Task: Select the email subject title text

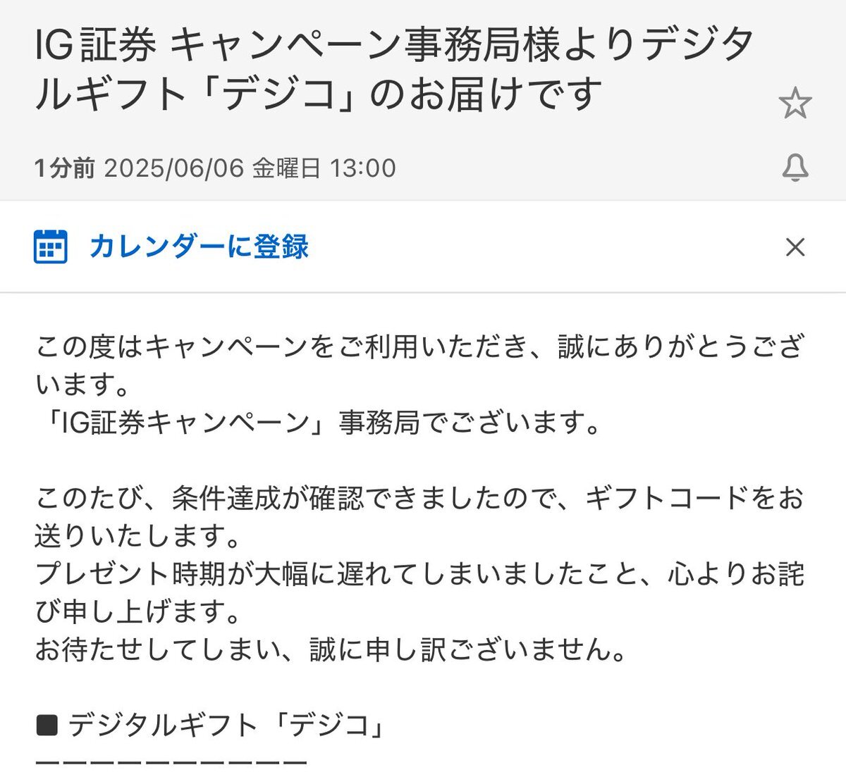Action: pyautogui.click(x=395, y=69)
